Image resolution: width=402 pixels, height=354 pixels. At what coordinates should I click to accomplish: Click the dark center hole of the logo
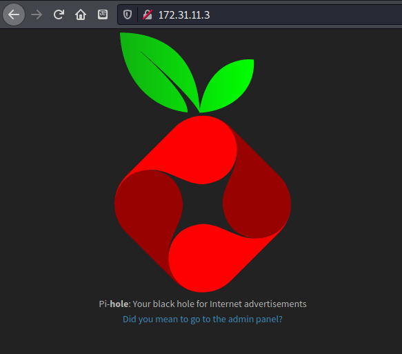[x=203, y=204]
